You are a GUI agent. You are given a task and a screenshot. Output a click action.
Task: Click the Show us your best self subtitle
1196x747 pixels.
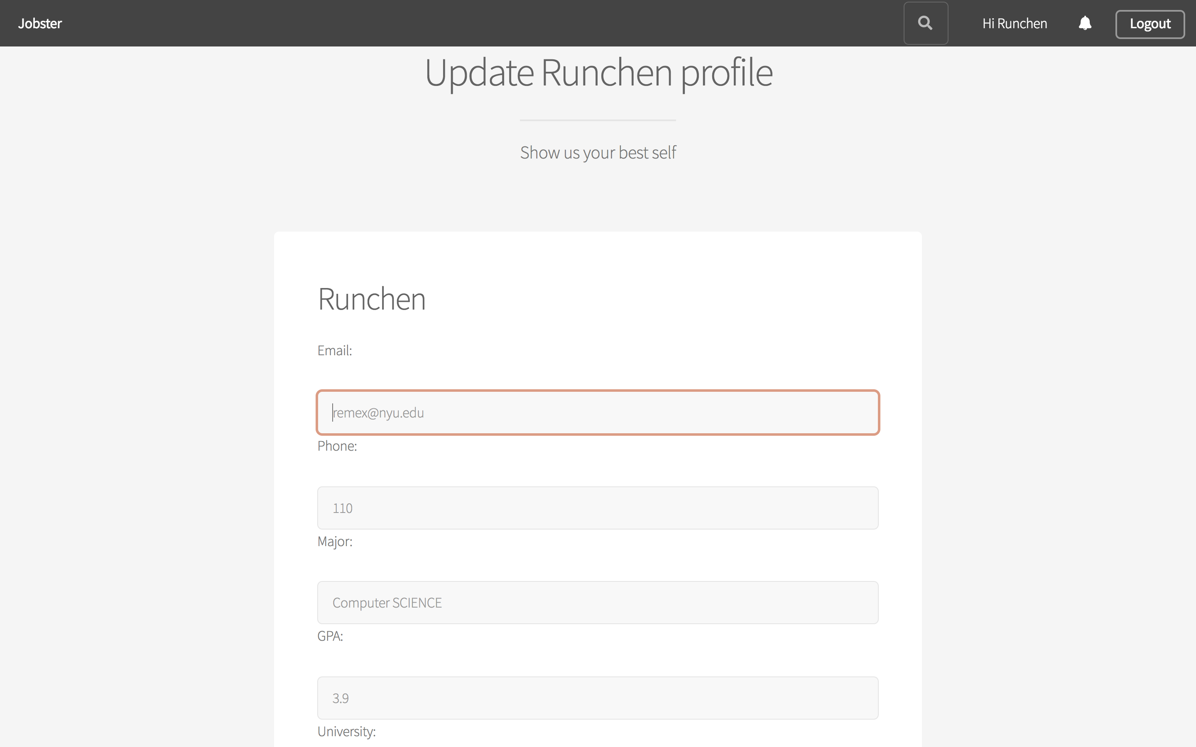pos(598,152)
